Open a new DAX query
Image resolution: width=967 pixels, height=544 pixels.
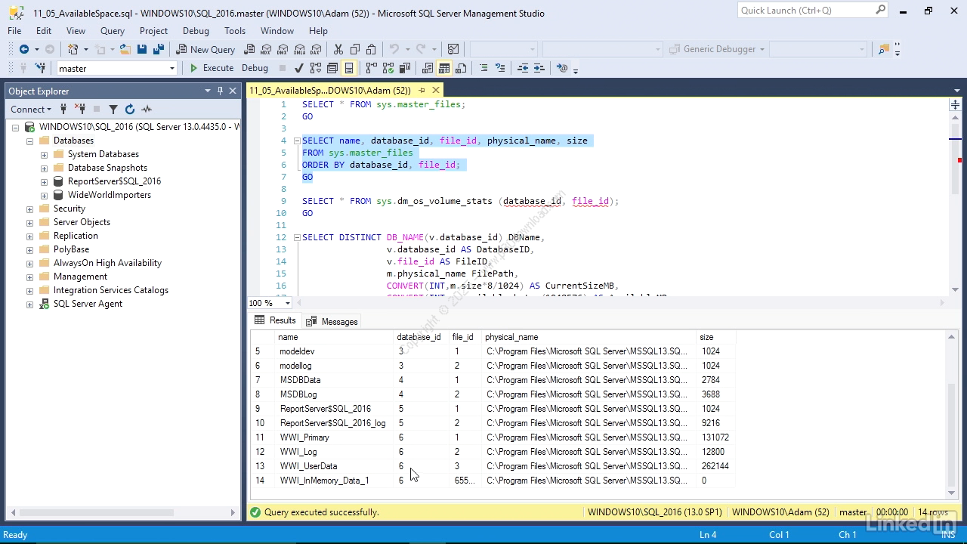[316, 49]
